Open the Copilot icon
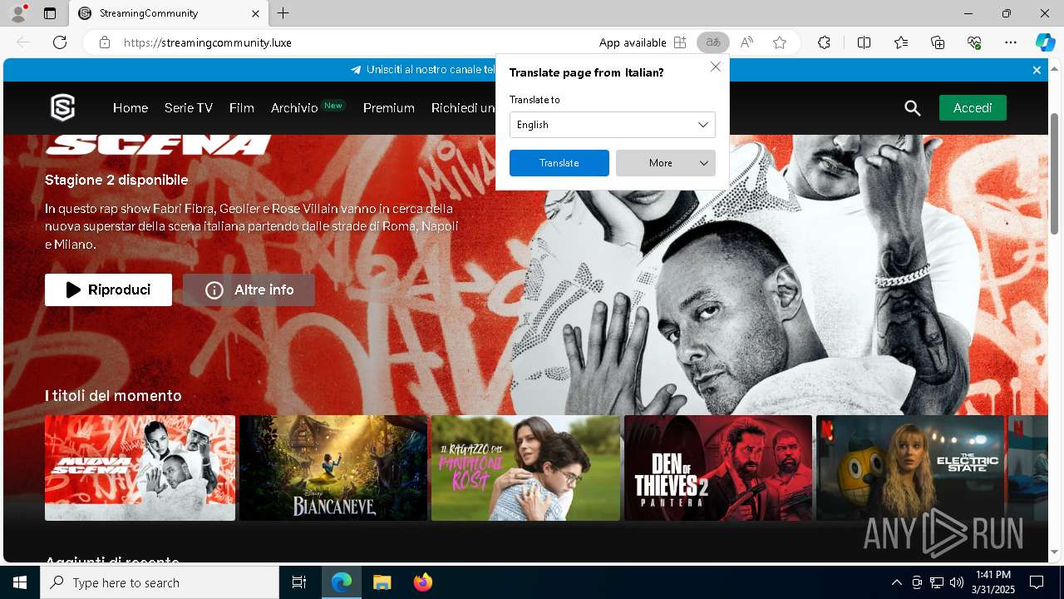The width and height of the screenshot is (1064, 599). [x=1045, y=42]
